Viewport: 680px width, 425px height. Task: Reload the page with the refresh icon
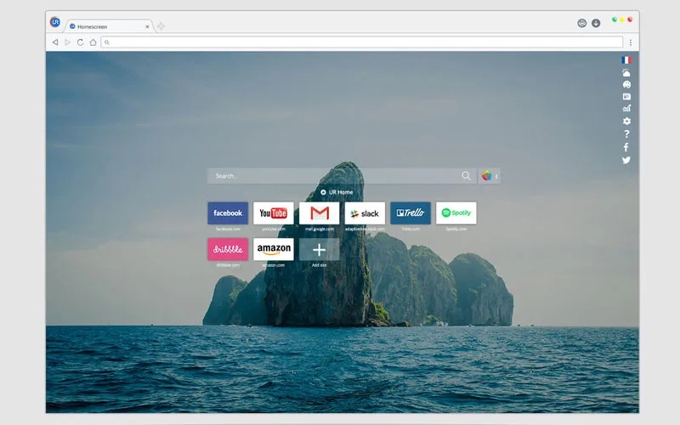click(80, 42)
